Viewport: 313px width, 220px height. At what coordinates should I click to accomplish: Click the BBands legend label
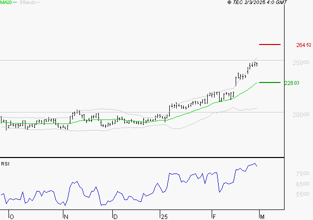coord(28,2)
